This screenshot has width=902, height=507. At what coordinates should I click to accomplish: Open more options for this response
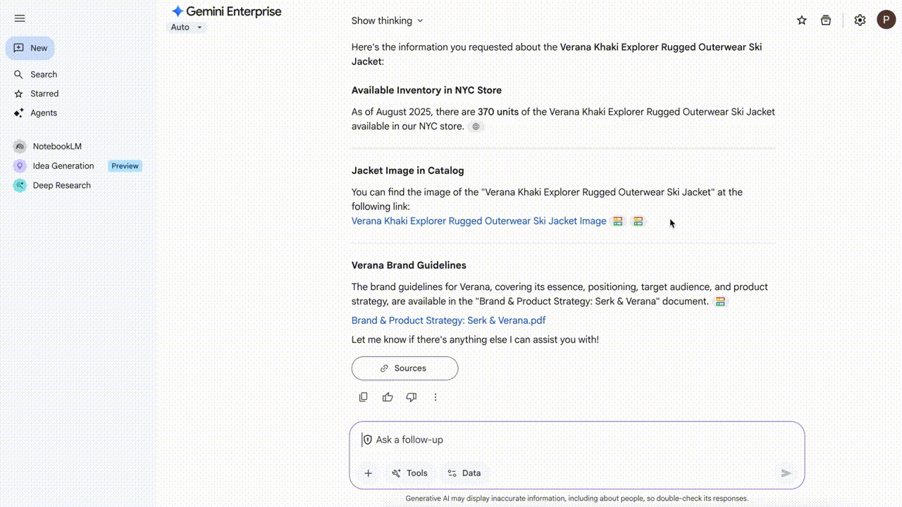pyautogui.click(x=435, y=397)
